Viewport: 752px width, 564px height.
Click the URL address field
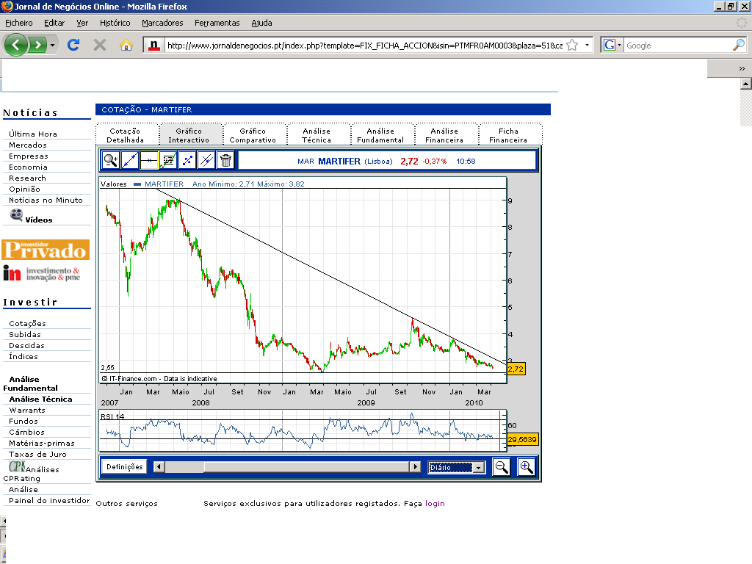[x=364, y=45]
